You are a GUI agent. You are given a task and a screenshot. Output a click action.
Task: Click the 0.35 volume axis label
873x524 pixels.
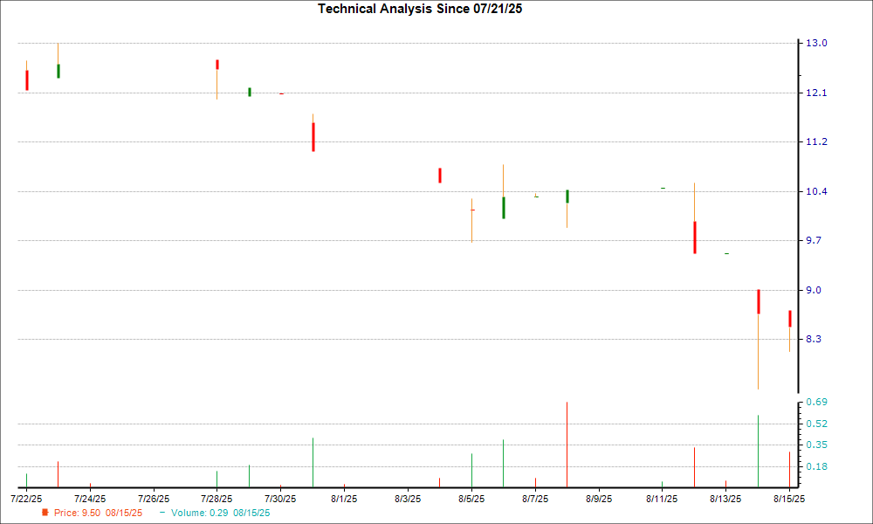(x=816, y=445)
